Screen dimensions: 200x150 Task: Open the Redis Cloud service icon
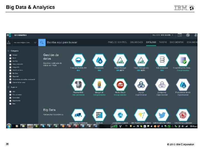pos(120,85)
